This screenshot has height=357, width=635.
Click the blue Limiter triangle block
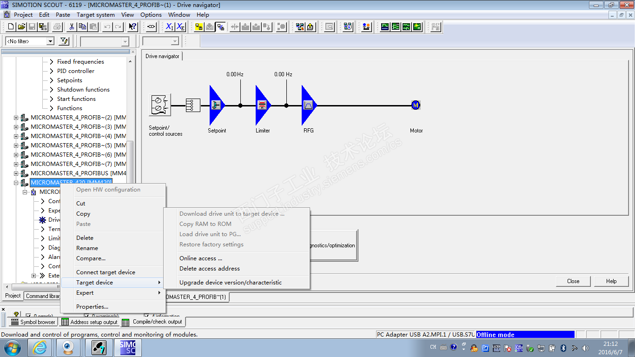[263, 105]
